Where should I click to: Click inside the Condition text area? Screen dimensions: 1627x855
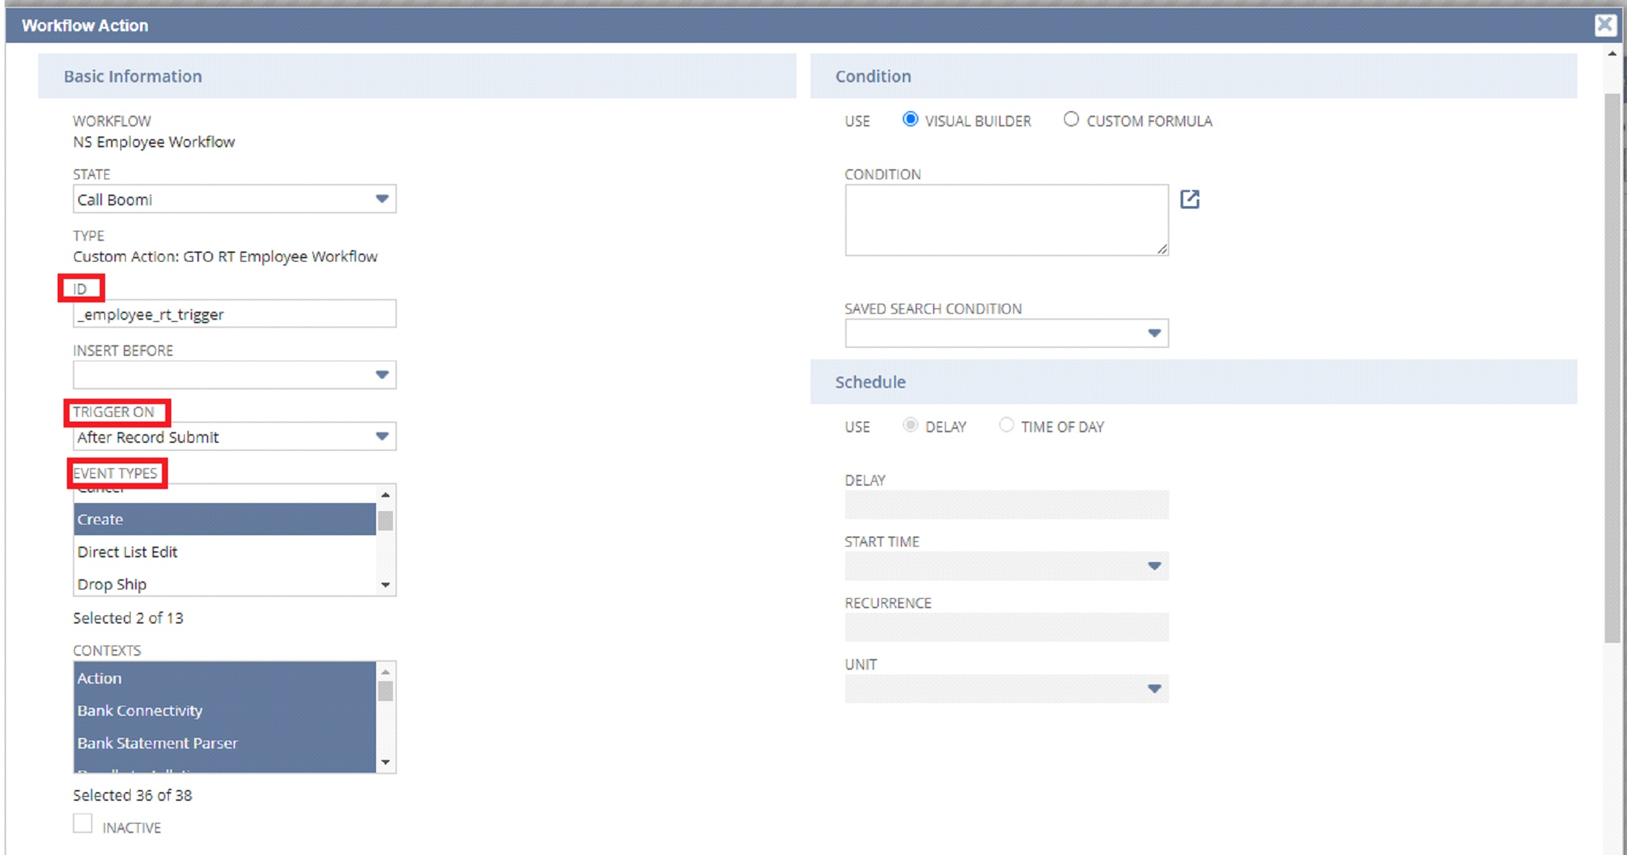pos(1004,219)
